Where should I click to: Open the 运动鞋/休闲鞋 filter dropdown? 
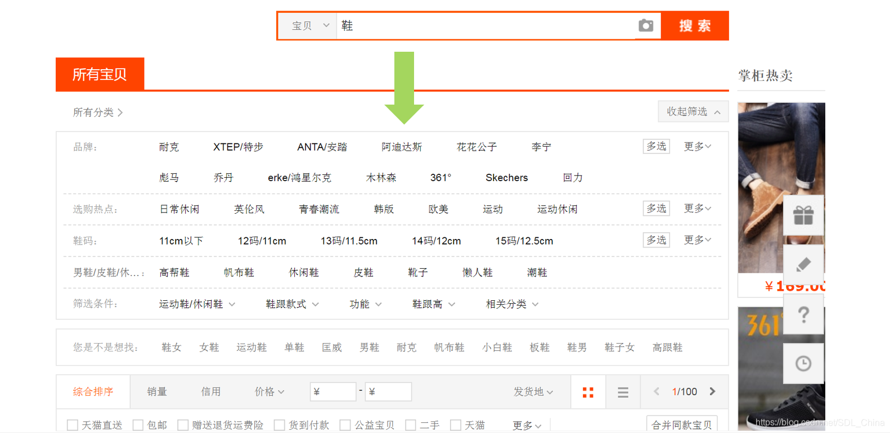(197, 304)
